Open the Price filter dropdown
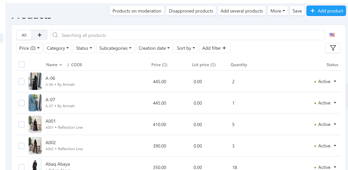This screenshot has width=348, height=170. click(29, 48)
